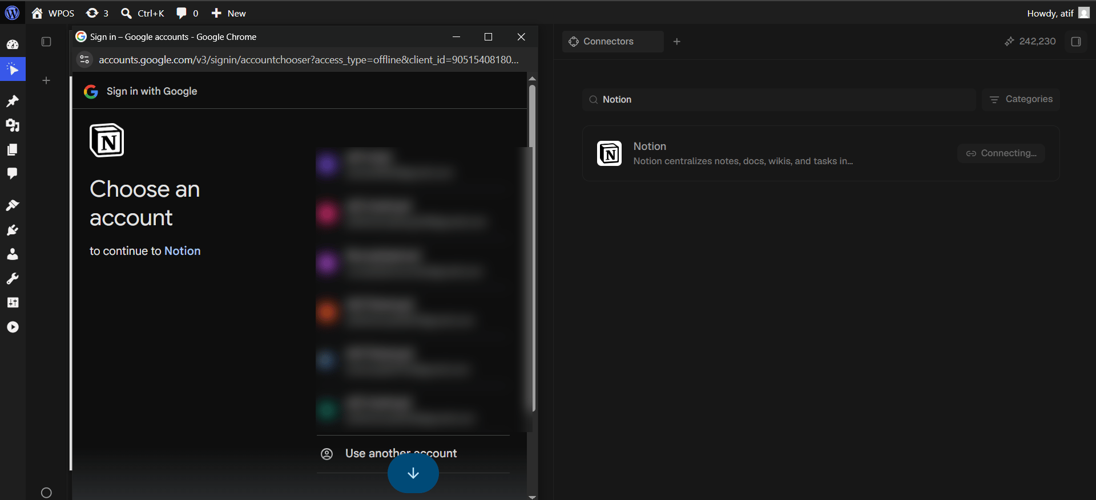Screen dimensions: 1096x500
Task: Click the Notion logo in the sign-in popup
Action: (107, 140)
